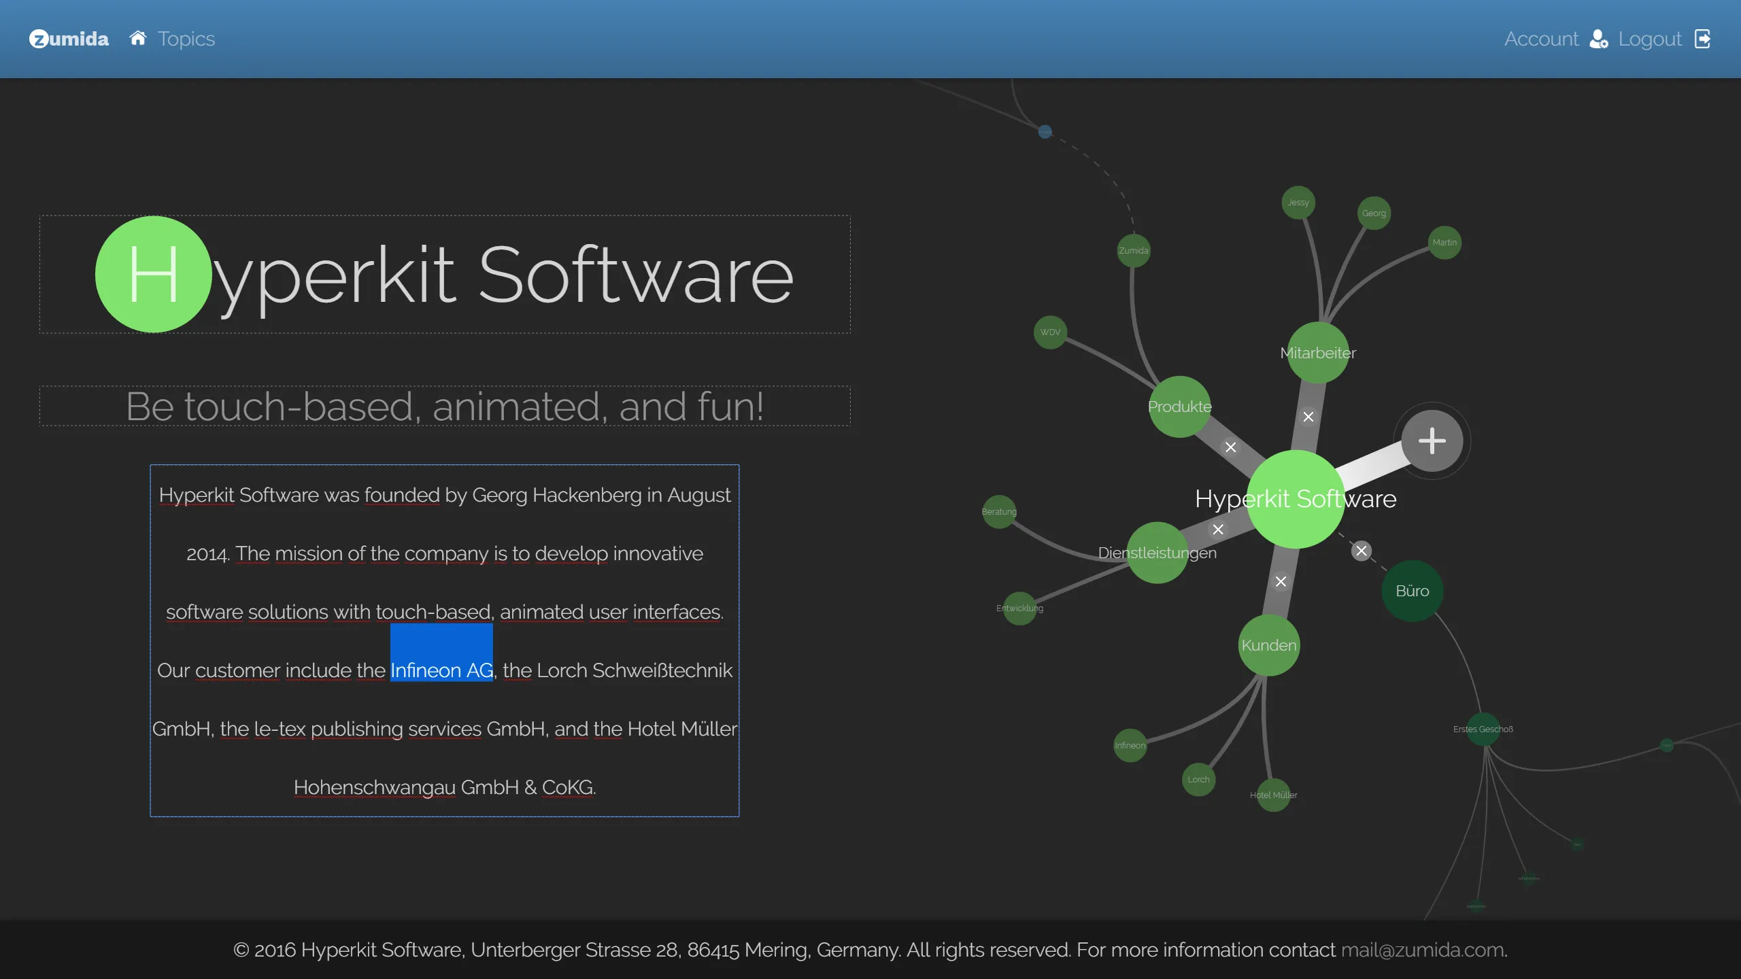Select the Zumida node in graph

pos(1134,251)
